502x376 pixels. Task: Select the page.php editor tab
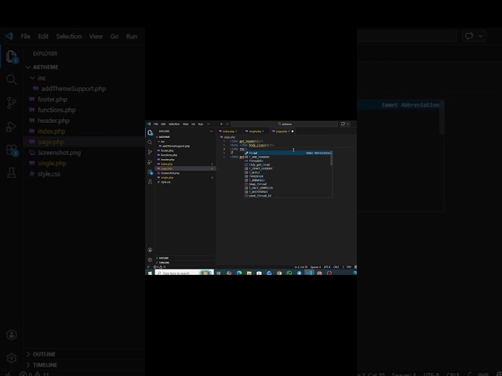pos(281,131)
